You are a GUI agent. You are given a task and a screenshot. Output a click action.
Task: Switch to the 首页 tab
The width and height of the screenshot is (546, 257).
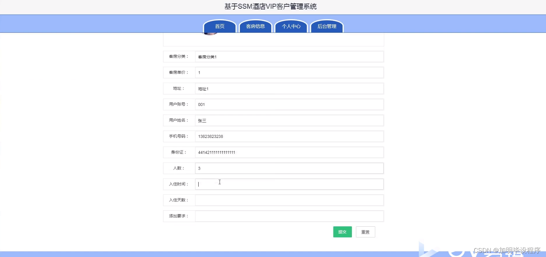[220, 26]
